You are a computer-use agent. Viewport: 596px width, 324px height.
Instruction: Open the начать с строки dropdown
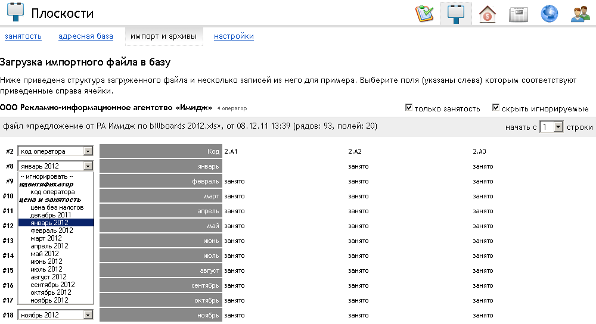point(551,127)
